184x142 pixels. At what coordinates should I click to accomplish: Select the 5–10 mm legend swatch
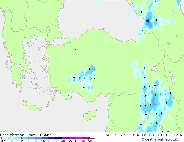(x=32, y=138)
